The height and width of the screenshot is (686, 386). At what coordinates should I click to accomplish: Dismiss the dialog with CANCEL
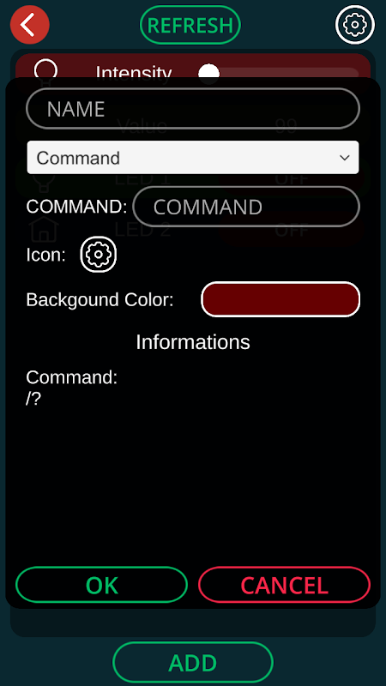point(285,585)
